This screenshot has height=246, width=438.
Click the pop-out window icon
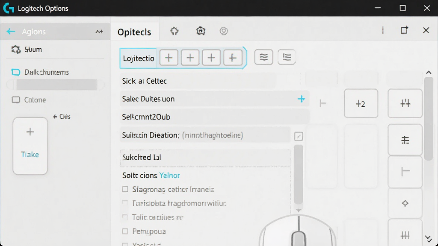[x=404, y=30]
